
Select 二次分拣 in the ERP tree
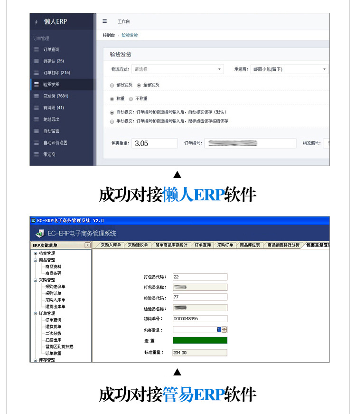point(53,333)
